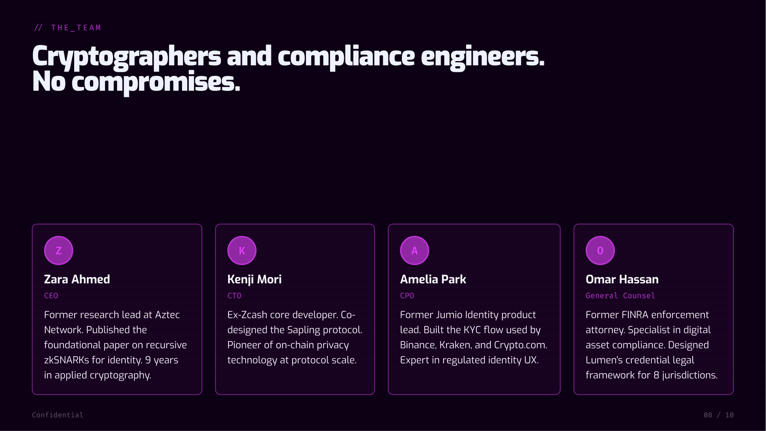Image resolution: width=766 pixels, height=431 pixels.
Task: Select the Omar Hassan name heading
Action: (x=622, y=279)
